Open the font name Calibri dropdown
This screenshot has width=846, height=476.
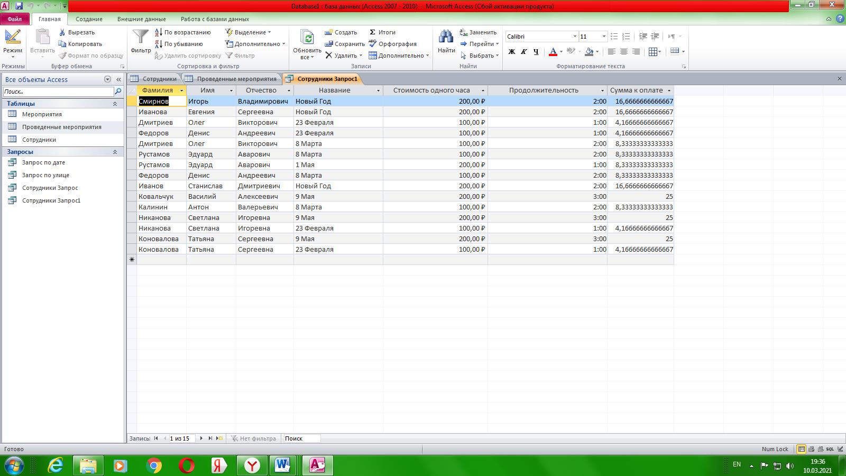click(x=575, y=36)
